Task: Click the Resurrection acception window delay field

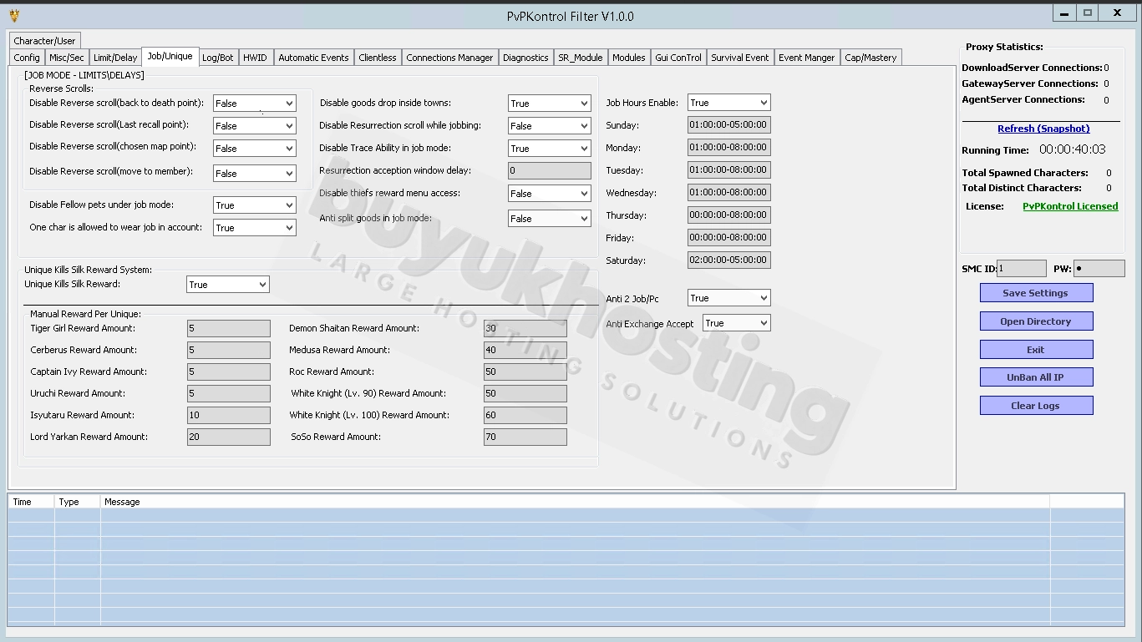Action: click(x=549, y=170)
